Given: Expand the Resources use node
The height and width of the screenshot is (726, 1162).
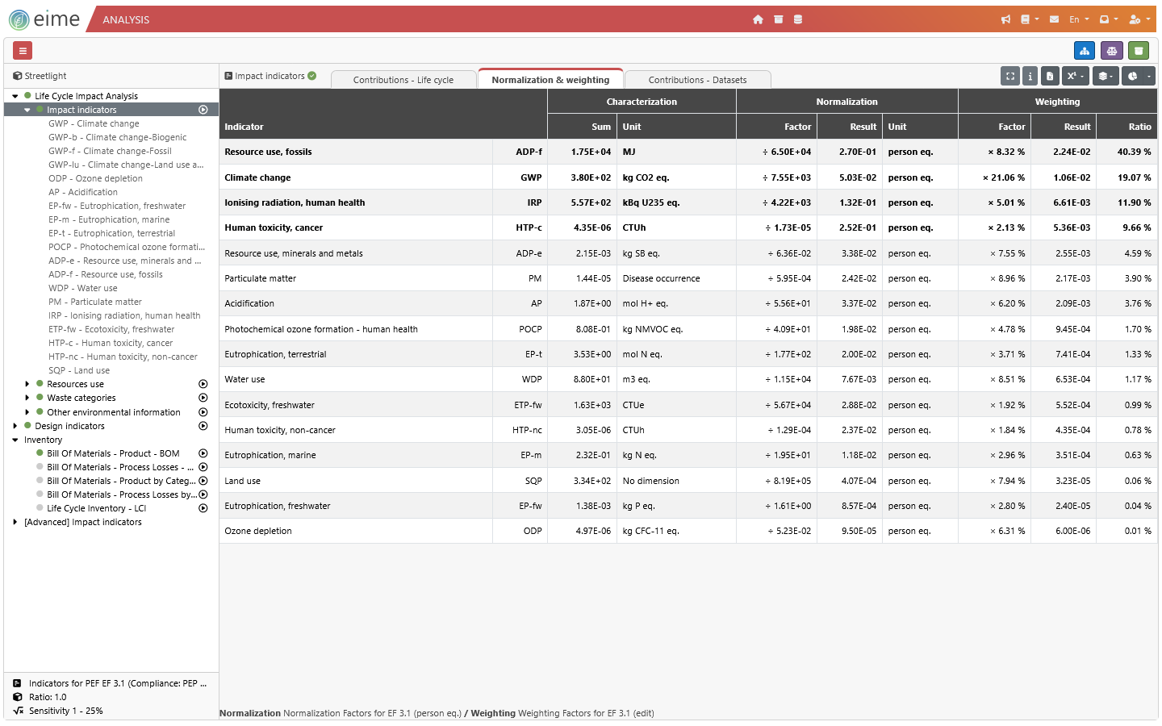Looking at the screenshot, I should pos(27,384).
